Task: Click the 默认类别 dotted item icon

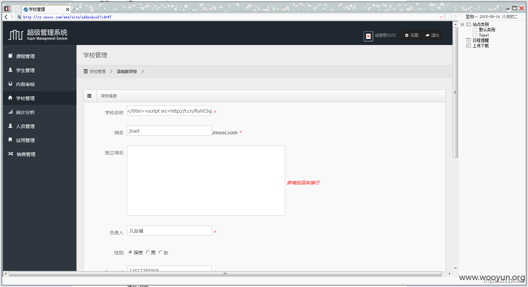Action: [x=475, y=30]
